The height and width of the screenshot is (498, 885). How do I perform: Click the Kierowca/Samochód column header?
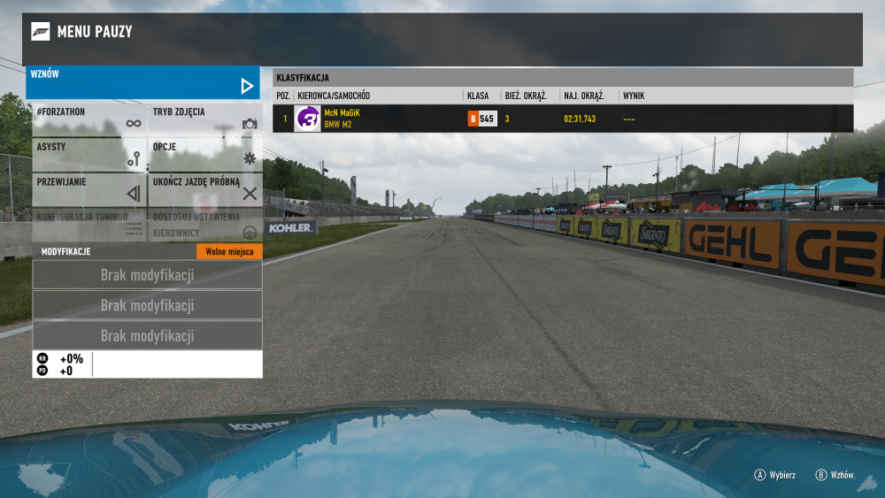[x=334, y=96]
